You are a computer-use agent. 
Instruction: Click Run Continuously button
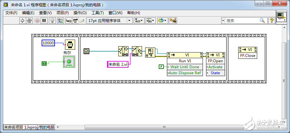point(29,20)
